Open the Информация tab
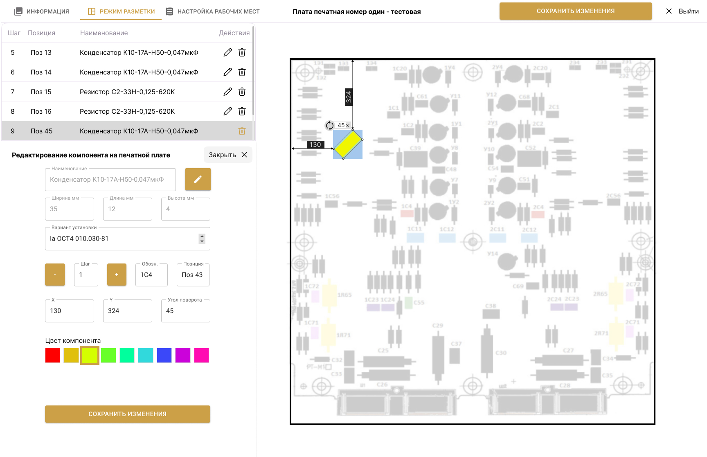This screenshot has width=707, height=457. pos(42,11)
